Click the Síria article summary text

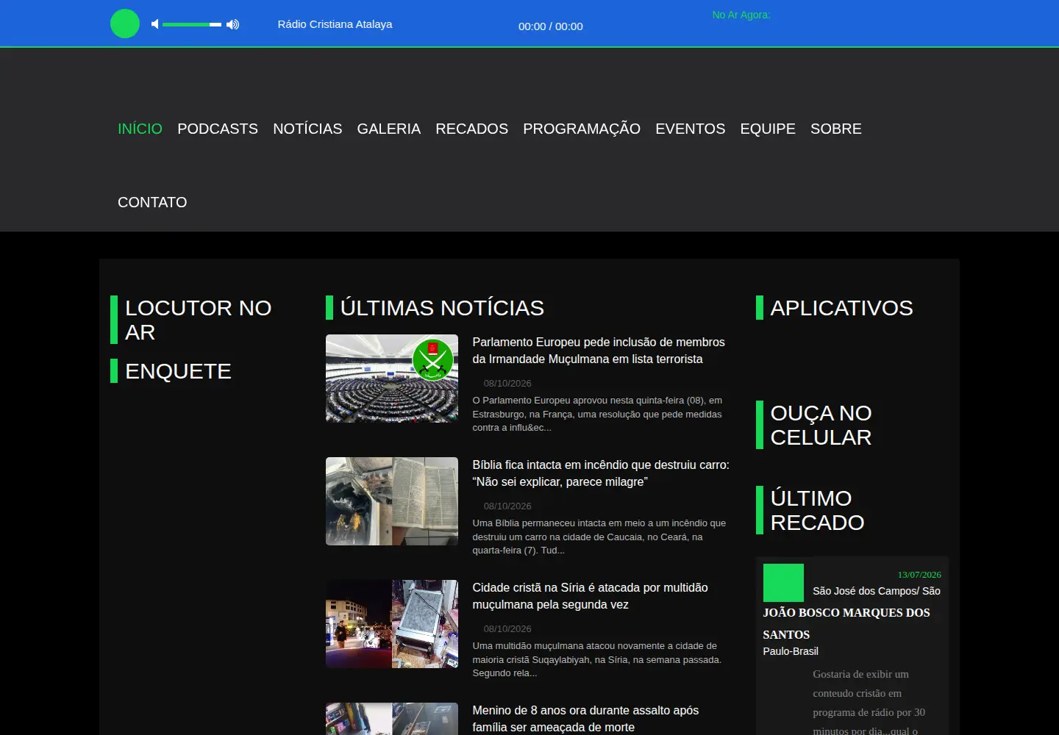pyautogui.click(x=597, y=659)
